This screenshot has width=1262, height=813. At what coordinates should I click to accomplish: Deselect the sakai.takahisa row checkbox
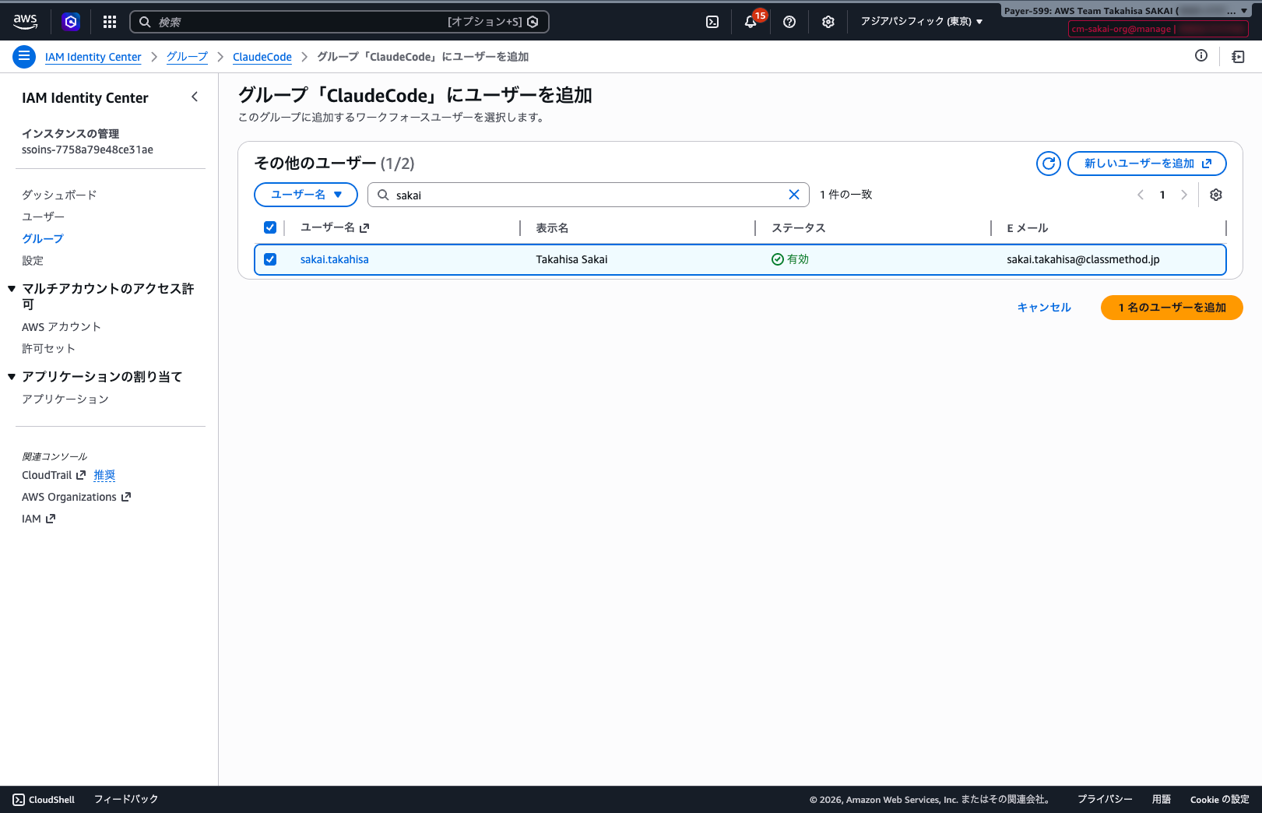[x=270, y=259]
